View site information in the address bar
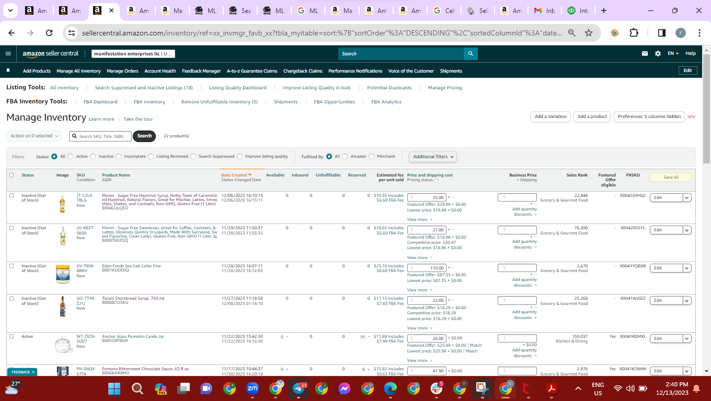 click(x=72, y=33)
